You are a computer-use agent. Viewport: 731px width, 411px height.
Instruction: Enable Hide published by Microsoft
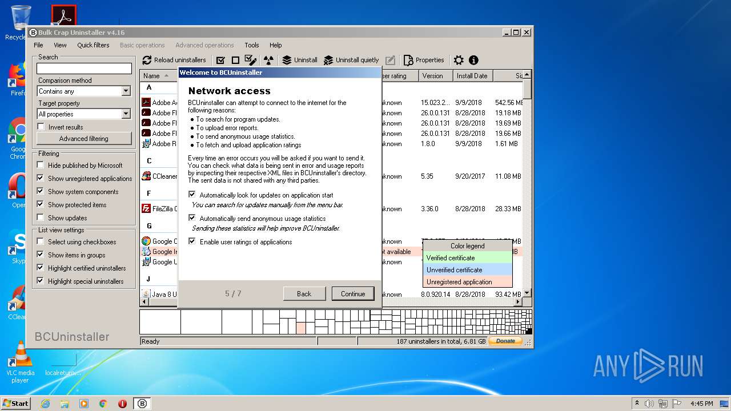point(41,165)
